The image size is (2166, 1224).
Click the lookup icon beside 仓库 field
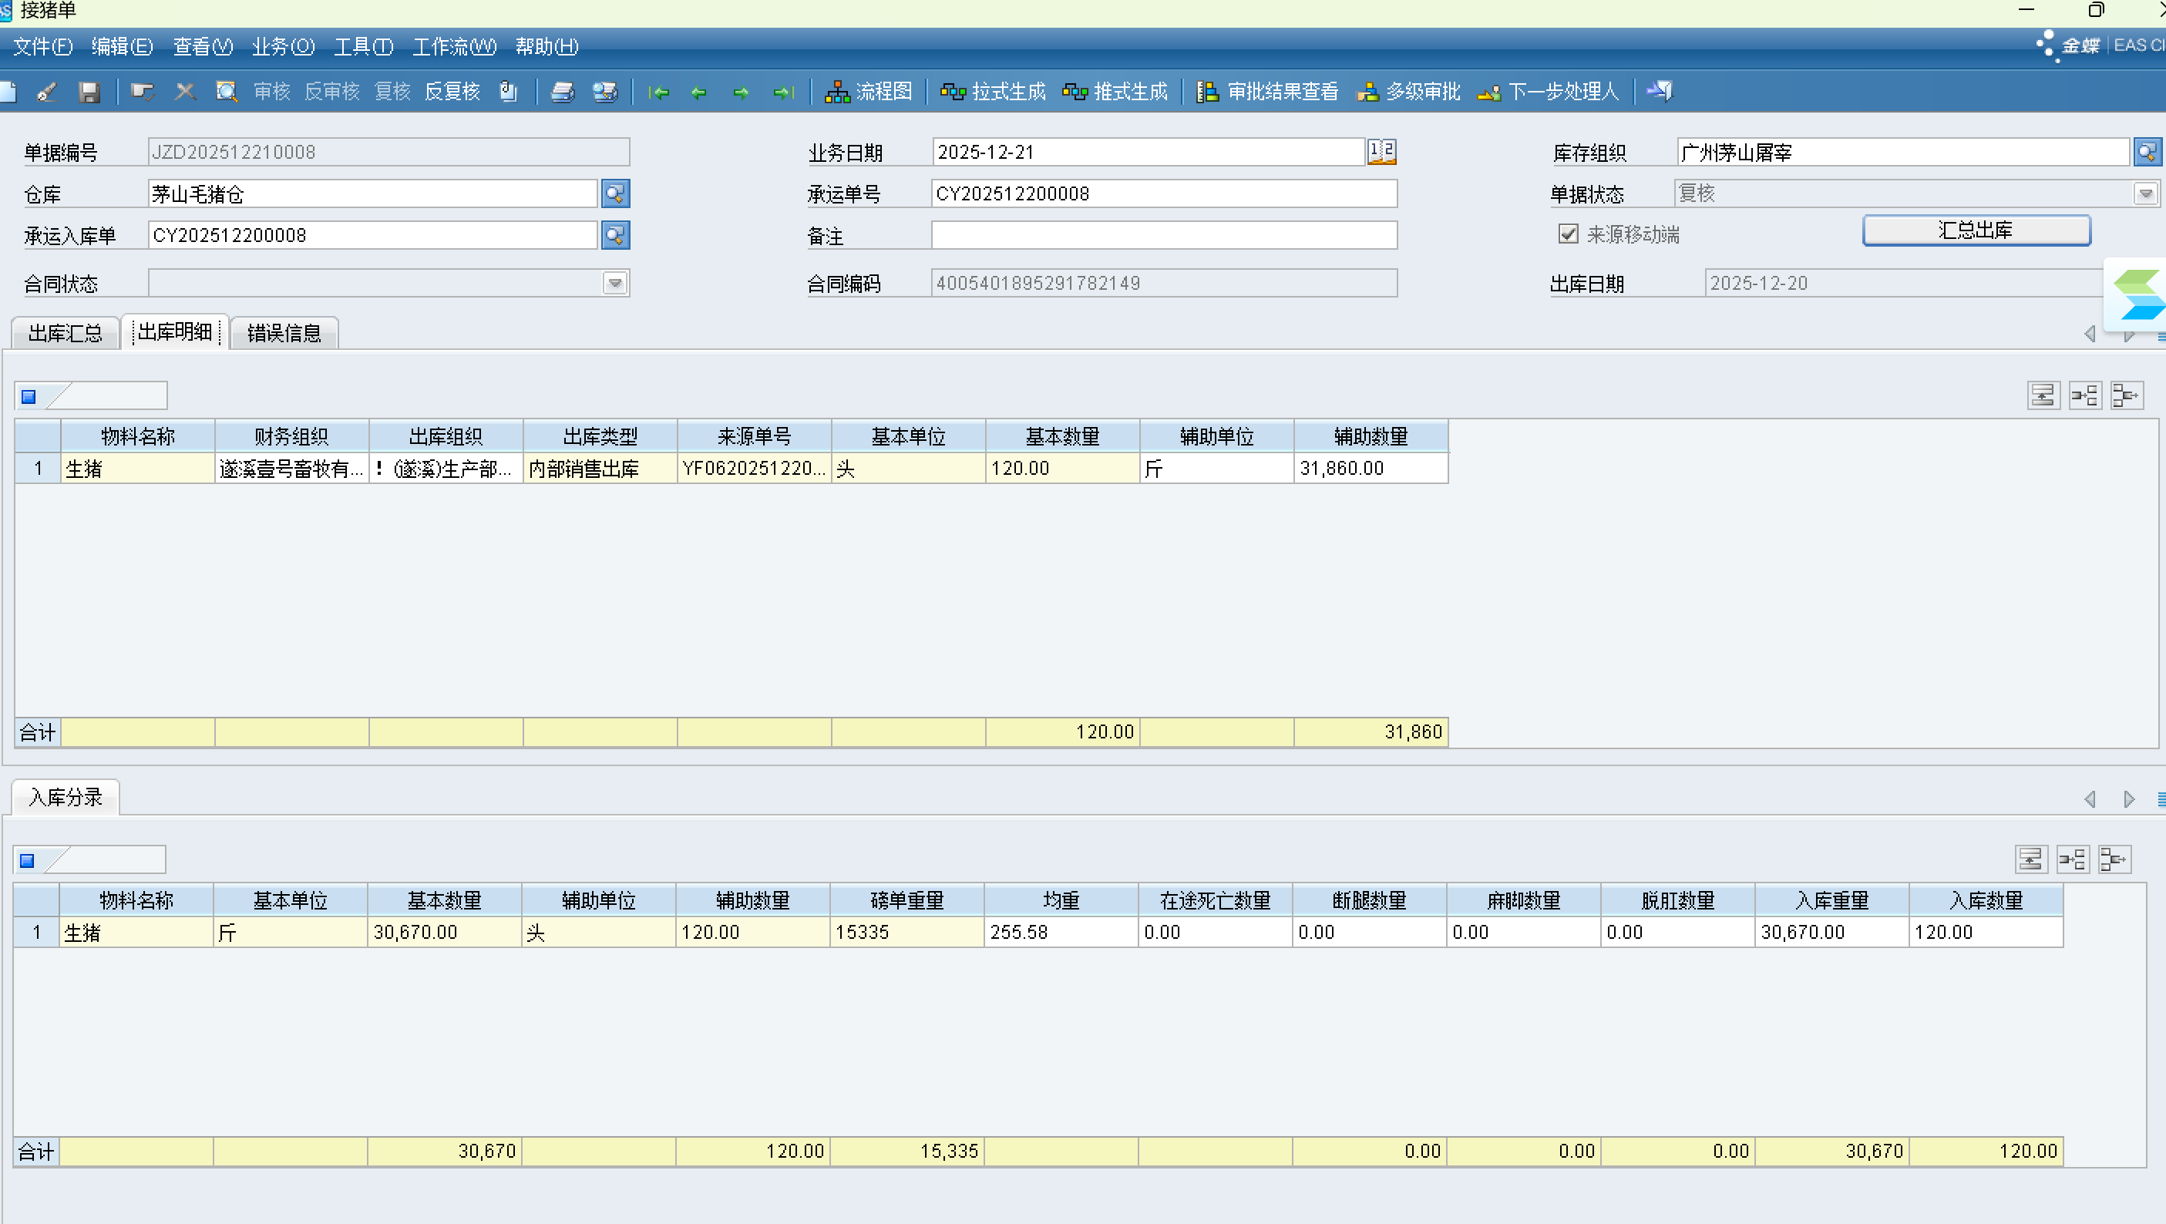coord(615,194)
